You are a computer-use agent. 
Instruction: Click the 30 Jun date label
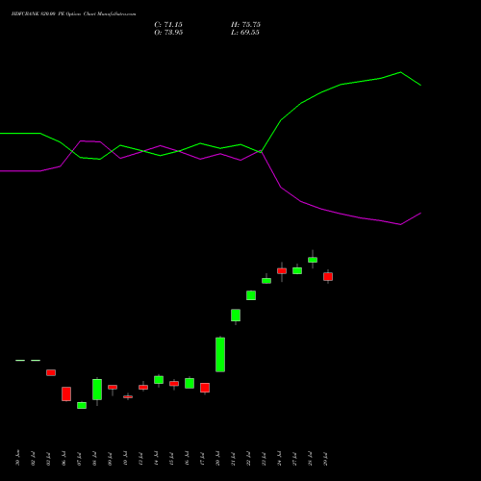[x=17, y=458]
